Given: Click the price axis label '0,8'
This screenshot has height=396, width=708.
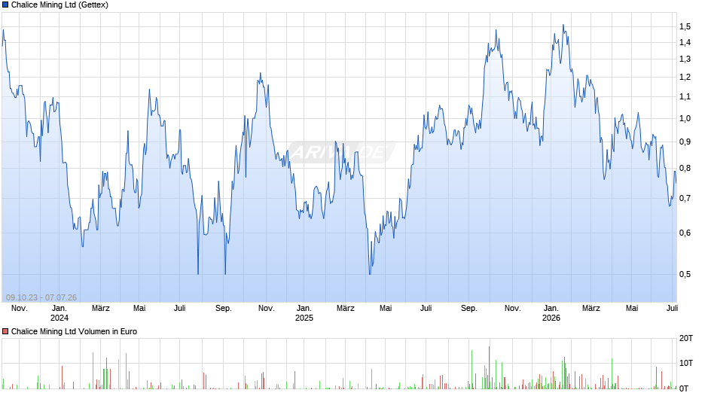Looking at the screenshot, I should [685, 169].
